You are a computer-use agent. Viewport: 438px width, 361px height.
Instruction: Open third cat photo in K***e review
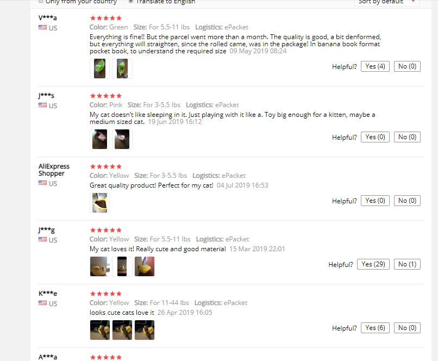click(145, 330)
